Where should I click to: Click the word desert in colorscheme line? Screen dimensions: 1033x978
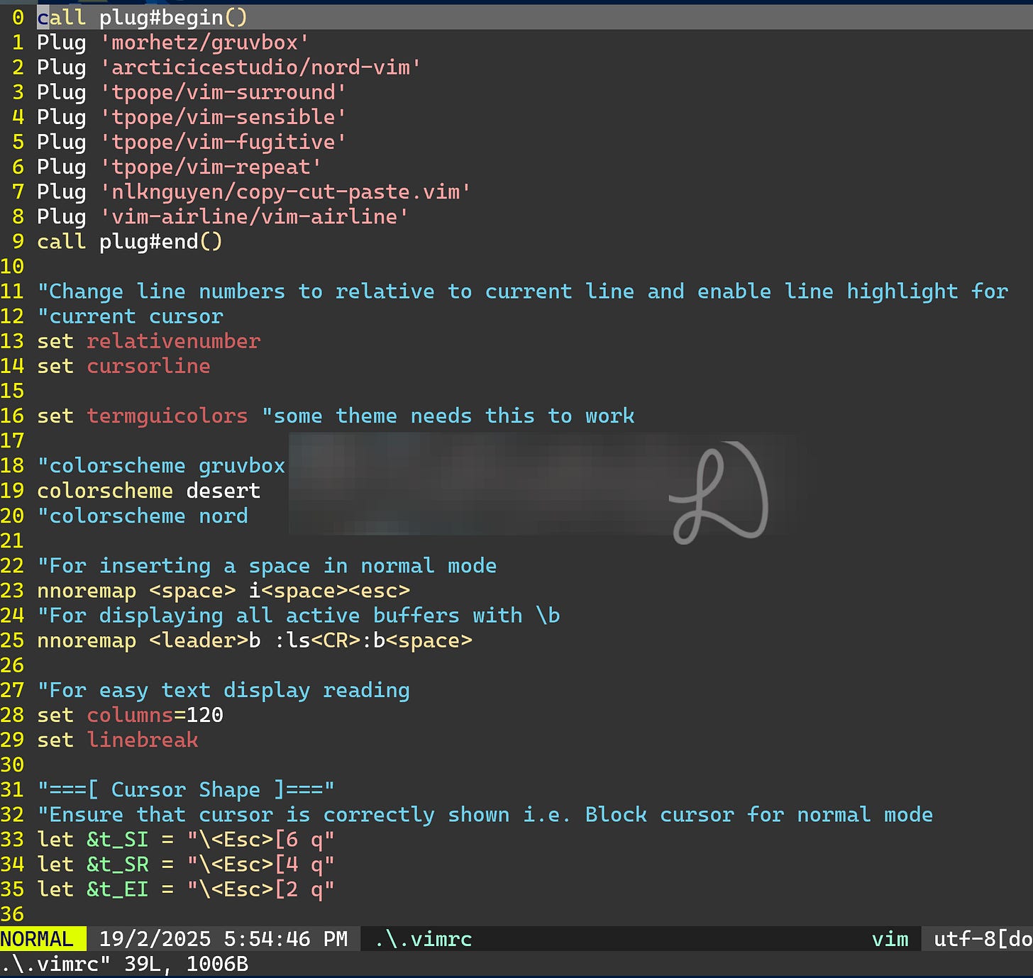(223, 491)
